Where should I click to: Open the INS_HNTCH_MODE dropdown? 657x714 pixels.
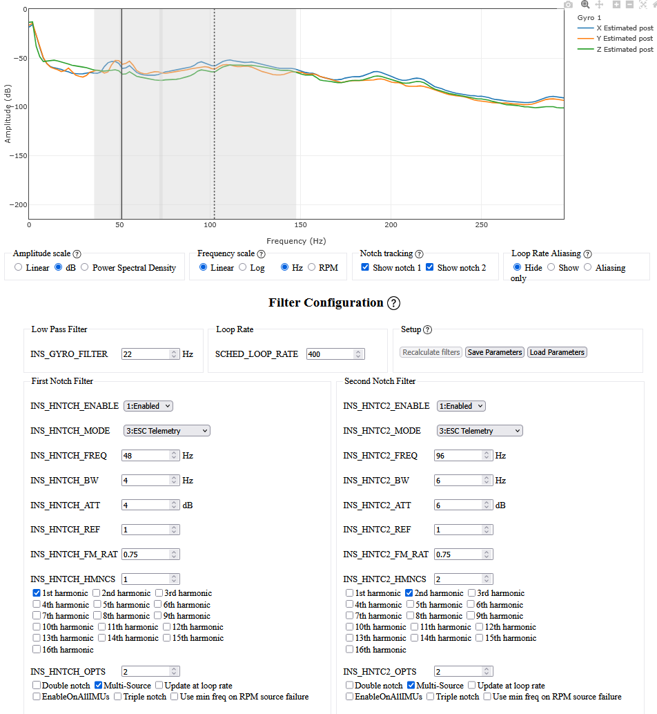(166, 431)
